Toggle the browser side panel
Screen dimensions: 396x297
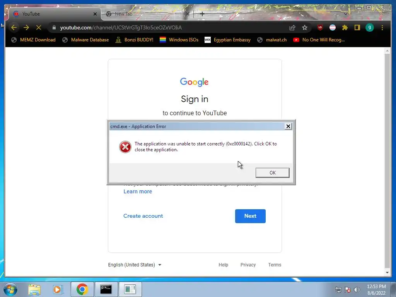pyautogui.click(x=357, y=27)
